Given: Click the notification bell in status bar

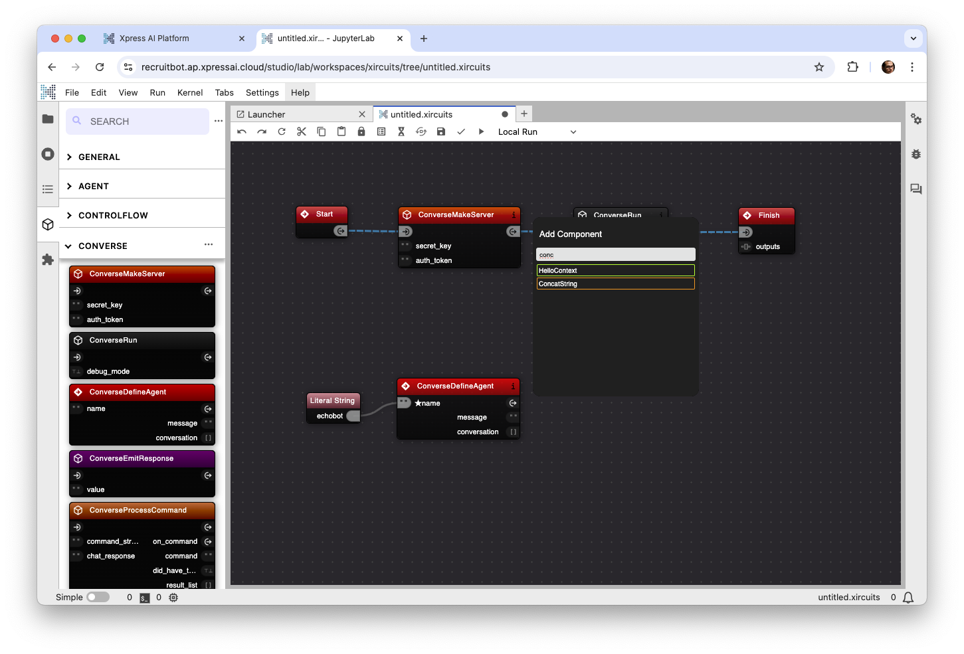Looking at the screenshot, I should (x=908, y=598).
